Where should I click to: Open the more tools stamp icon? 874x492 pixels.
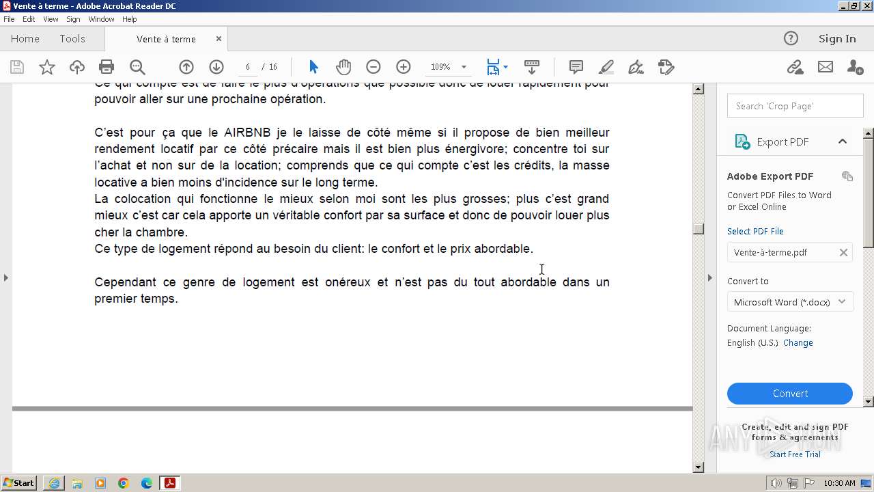click(666, 67)
